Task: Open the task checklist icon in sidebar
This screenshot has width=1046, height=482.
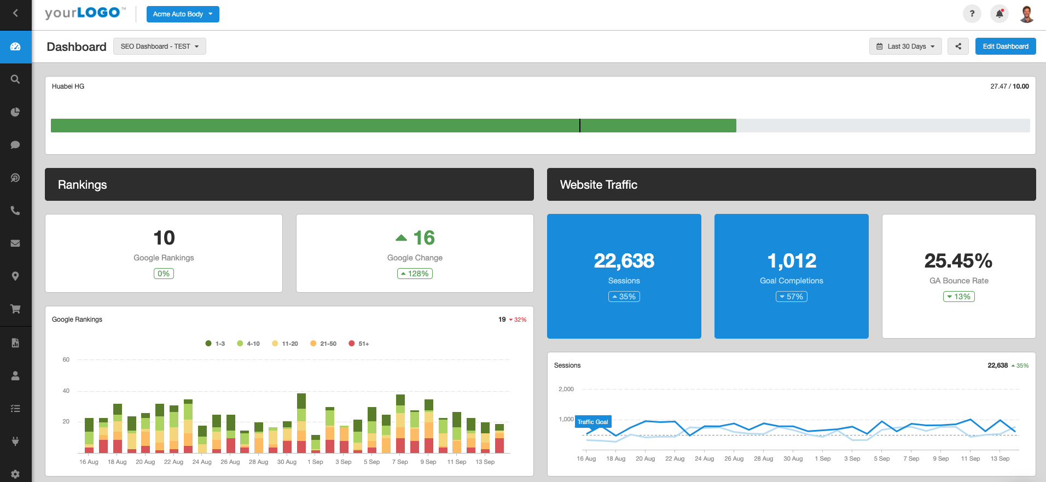Action: coord(15,409)
